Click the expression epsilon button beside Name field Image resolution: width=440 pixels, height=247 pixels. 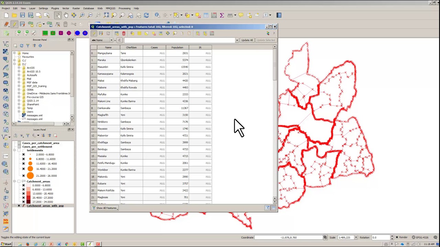pos(119,40)
